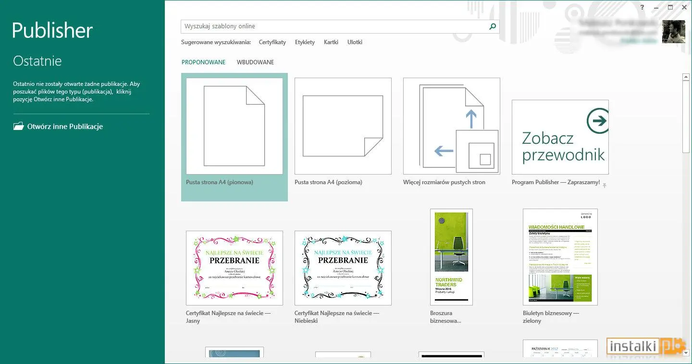Click the Ulotki suggested search link
This screenshot has width=692, height=364.
(x=355, y=42)
